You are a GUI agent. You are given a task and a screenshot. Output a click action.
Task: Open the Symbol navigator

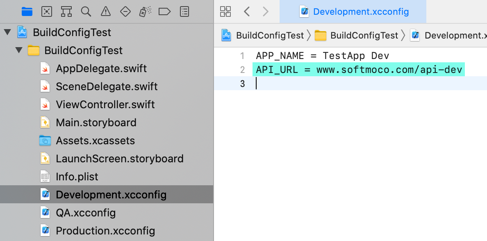[66, 11]
